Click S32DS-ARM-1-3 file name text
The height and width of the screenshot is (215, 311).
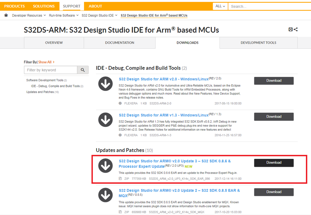click(x=160, y=135)
